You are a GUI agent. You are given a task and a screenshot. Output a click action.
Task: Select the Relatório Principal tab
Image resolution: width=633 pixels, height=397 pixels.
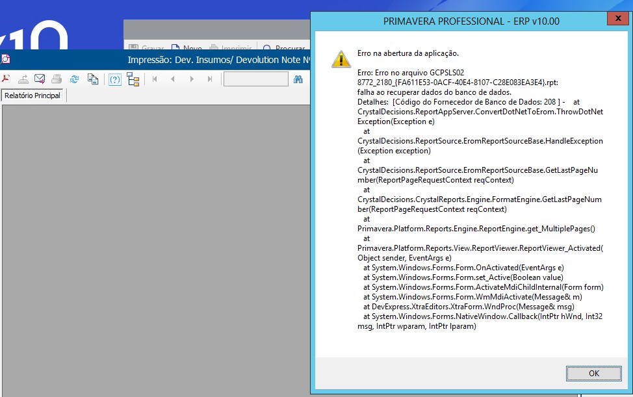[x=32, y=96]
